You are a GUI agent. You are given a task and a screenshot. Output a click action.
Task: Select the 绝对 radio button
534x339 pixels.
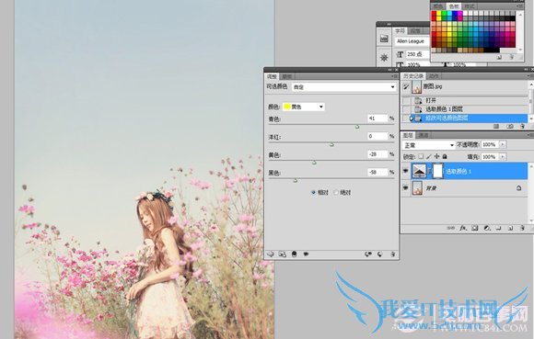(x=336, y=192)
